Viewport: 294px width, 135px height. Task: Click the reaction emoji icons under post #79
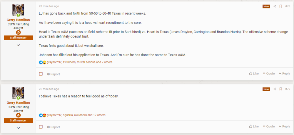(x=43, y=115)
